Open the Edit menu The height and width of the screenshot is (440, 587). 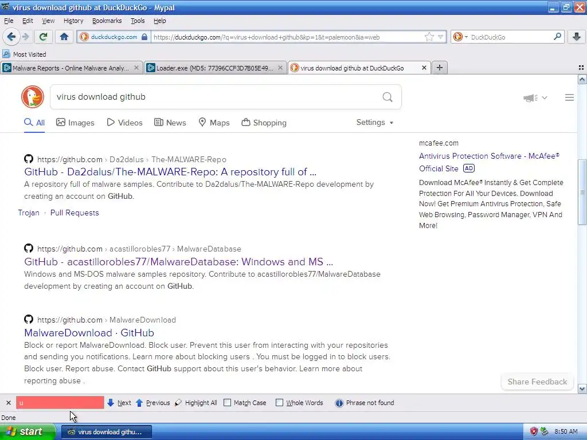[x=28, y=21]
